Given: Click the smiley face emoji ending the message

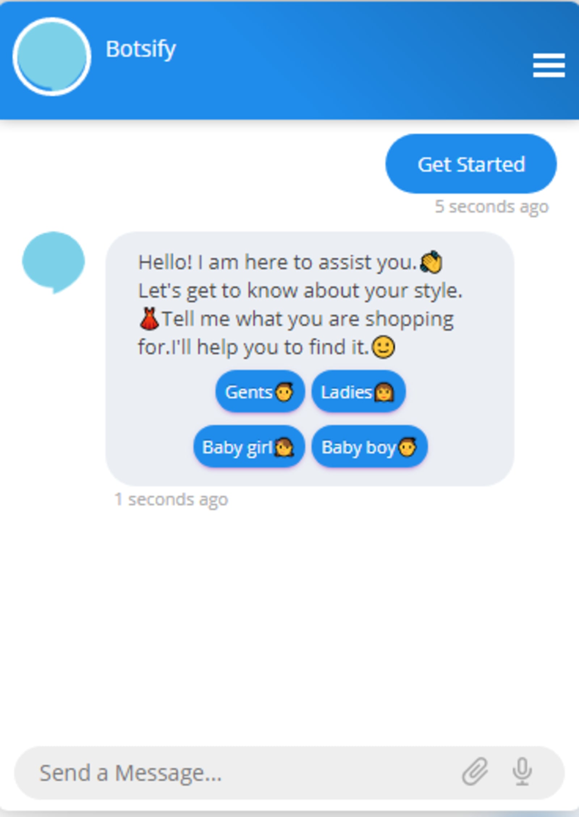Looking at the screenshot, I should point(384,347).
